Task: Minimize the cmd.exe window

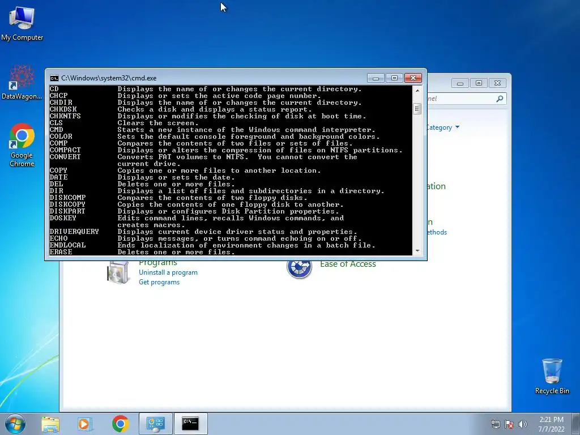Action: 376,78
